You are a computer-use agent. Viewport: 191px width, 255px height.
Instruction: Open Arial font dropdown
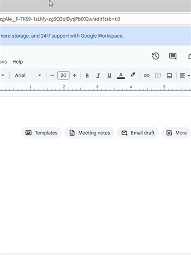(28, 76)
